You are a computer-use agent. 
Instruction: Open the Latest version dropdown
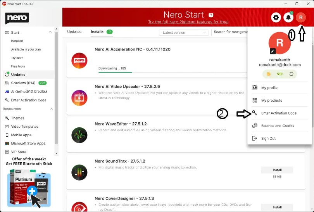coord(184,33)
